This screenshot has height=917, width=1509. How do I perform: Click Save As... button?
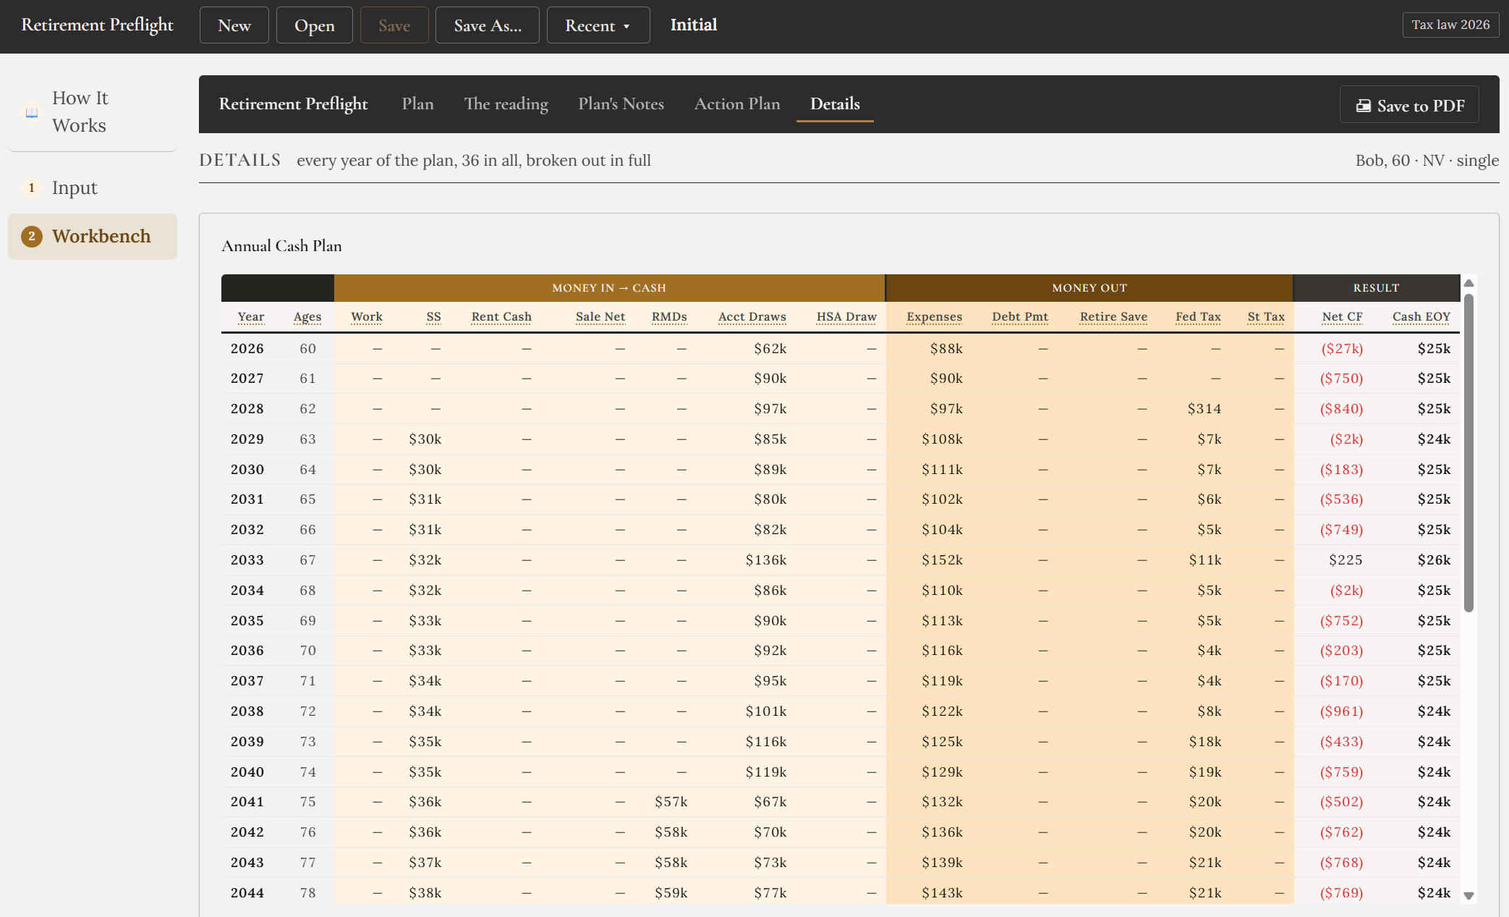click(x=488, y=25)
